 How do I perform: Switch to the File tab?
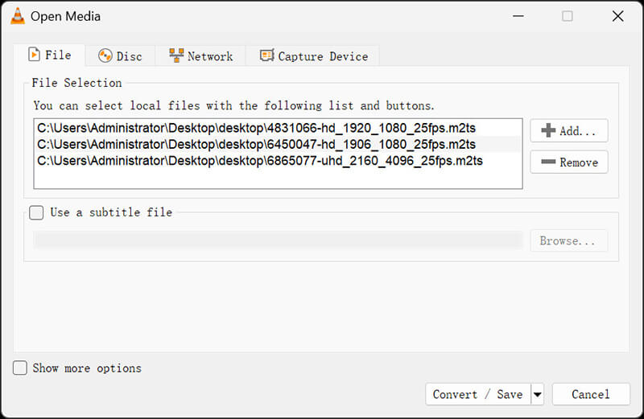pos(49,55)
